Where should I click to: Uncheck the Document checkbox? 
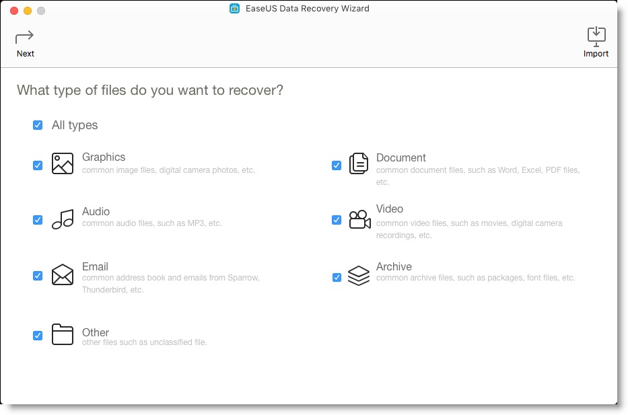(x=337, y=165)
